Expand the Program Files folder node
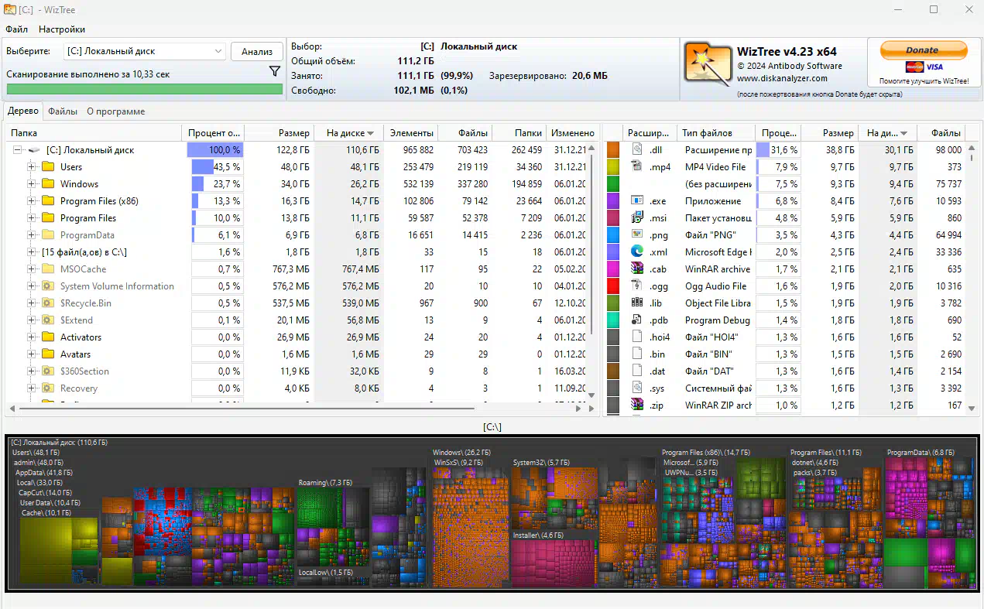Image resolution: width=984 pixels, height=609 pixels. [x=32, y=218]
